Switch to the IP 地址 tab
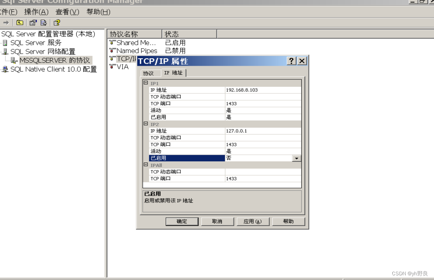Screen dimensions: 434x280 [x=173, y=73]
